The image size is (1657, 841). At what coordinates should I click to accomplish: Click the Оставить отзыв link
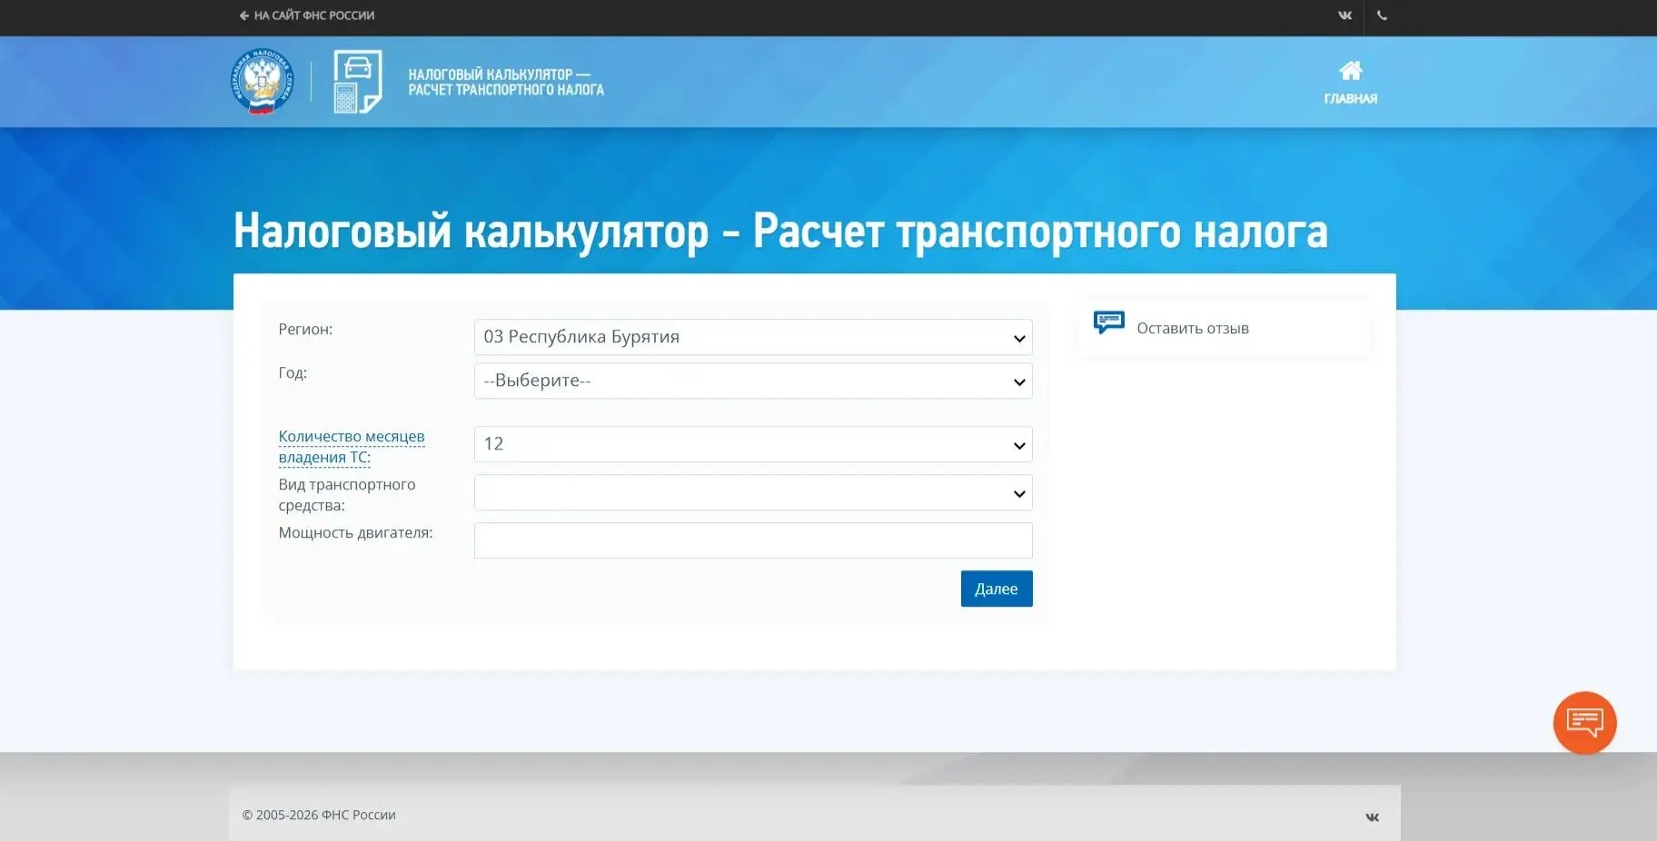(x=1192, y=329)
